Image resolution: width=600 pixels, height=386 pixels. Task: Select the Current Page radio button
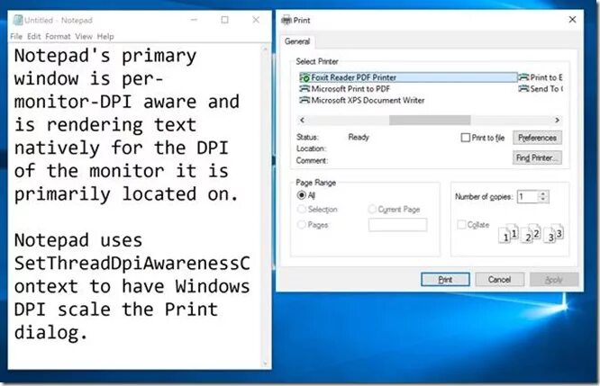point(371,209)
